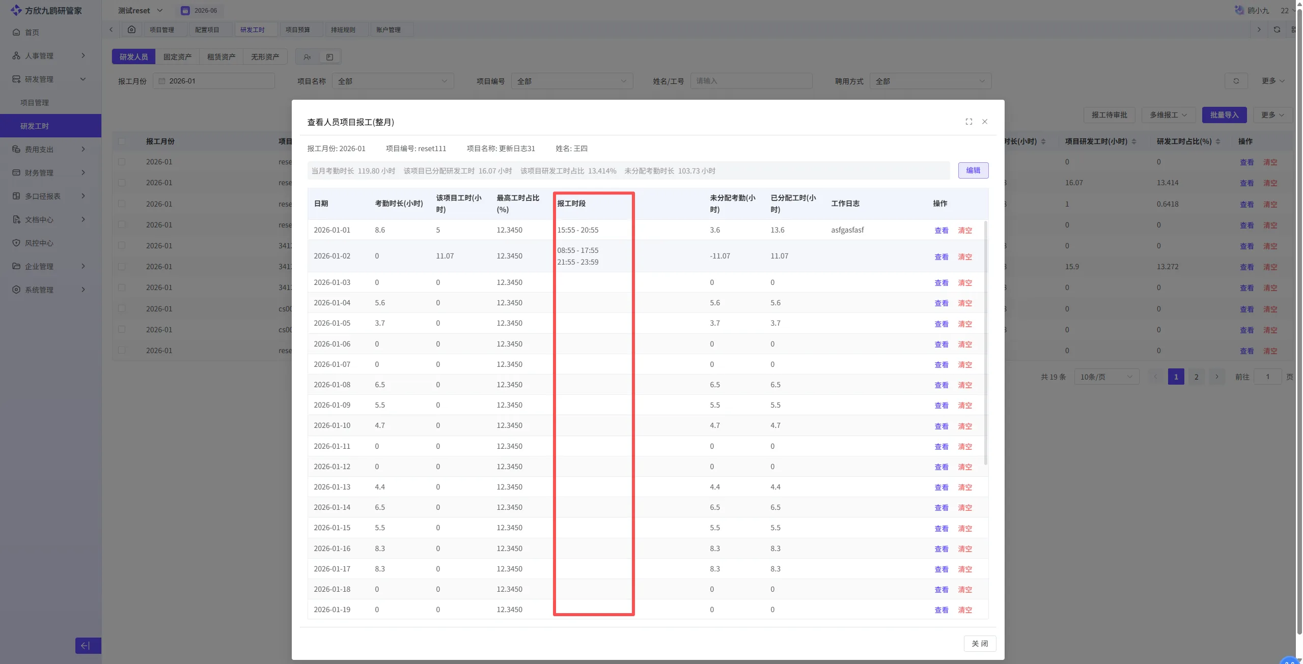The width and height of the screenshot is (1303, 664).
Task: Sort by 研发工时占比(%) column icon
Action: click(x=1218, y=141)
